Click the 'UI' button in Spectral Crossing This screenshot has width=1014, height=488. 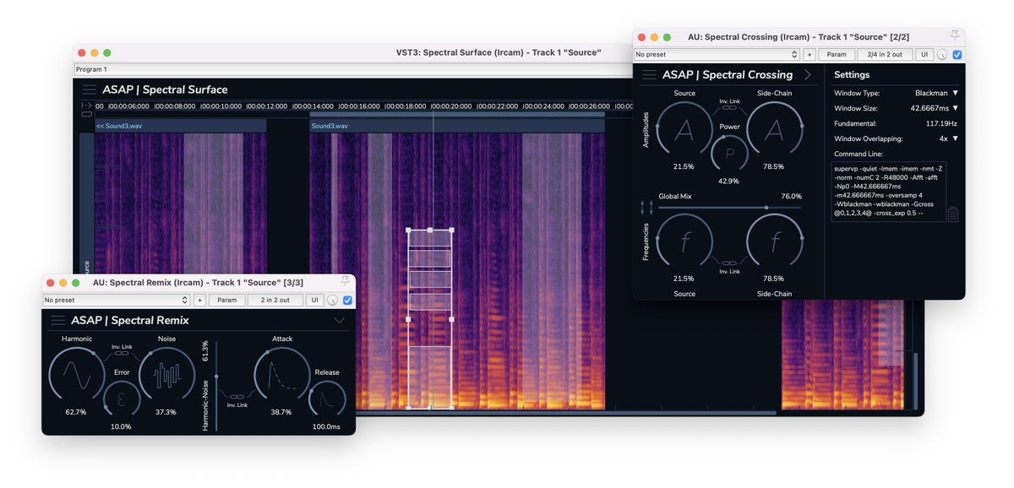[x=924, y=54]
